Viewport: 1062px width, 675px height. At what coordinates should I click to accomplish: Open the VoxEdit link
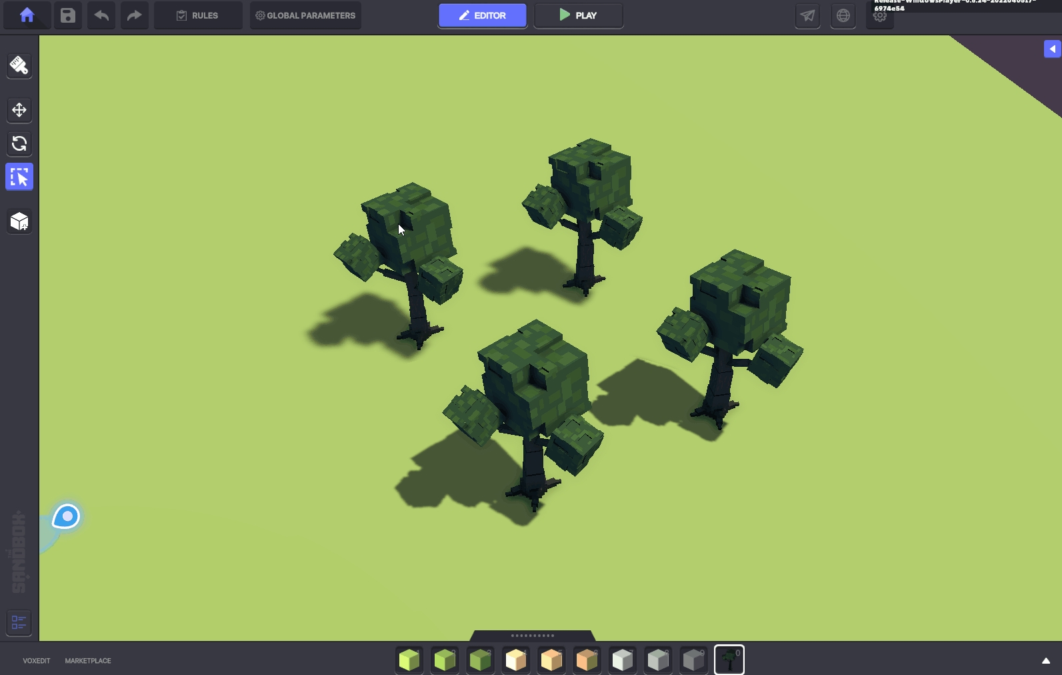pos(37,661)
